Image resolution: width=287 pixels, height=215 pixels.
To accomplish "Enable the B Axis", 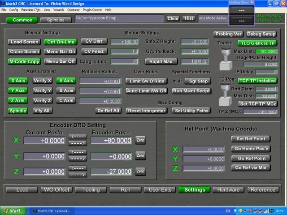I will point(66,90).
